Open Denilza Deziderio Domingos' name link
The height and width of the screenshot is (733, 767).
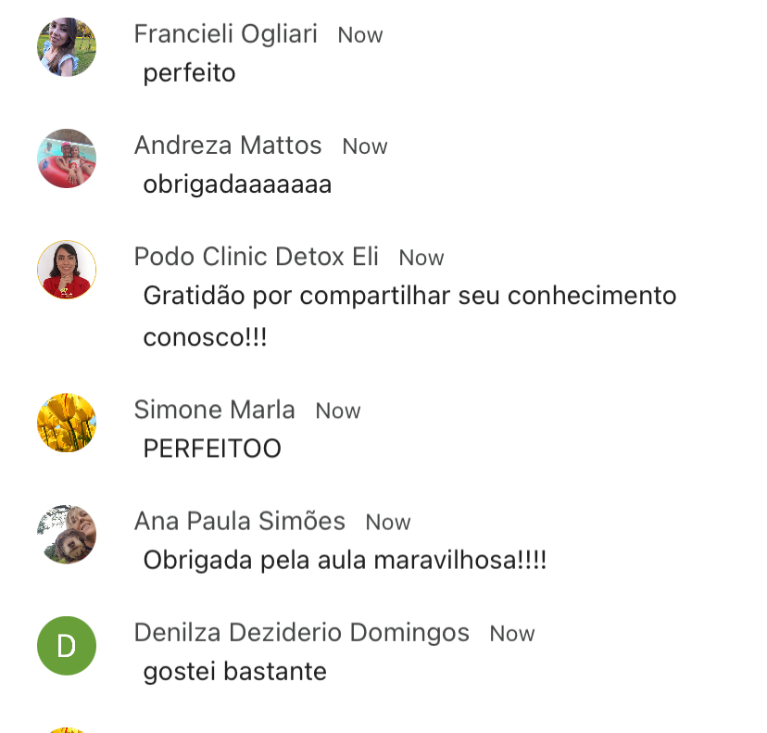click(x=302, y=633)
